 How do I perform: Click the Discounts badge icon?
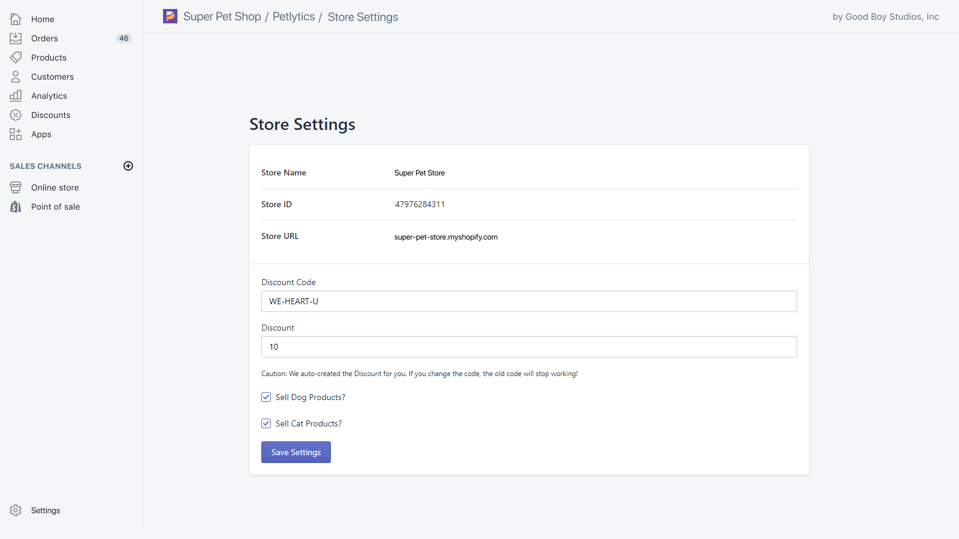tap(16, 115)
